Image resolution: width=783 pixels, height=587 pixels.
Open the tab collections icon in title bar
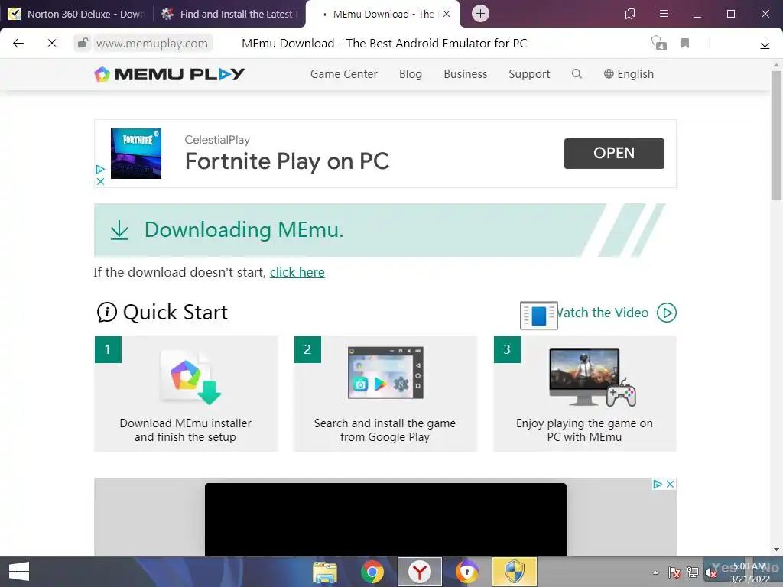tap(630, 14)
